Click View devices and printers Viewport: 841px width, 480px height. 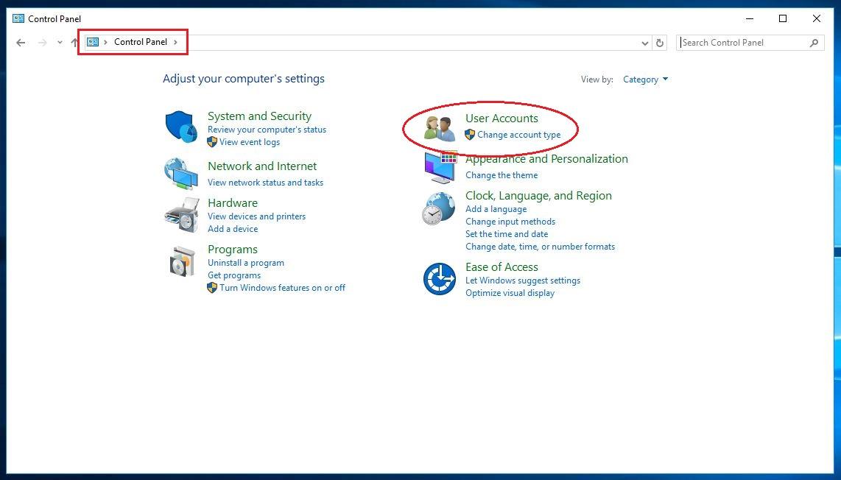point(257,216)
